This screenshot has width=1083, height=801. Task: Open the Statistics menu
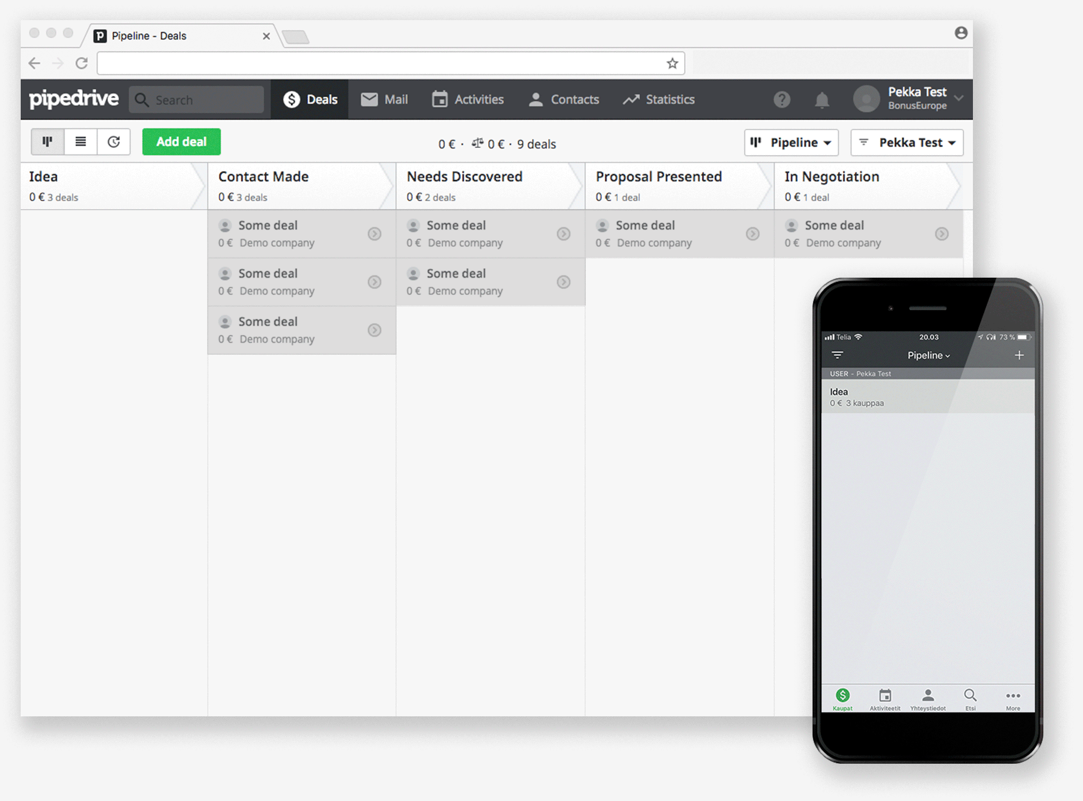659,99
